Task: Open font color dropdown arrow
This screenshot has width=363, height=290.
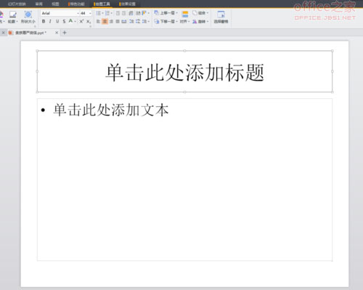Action: (75, 22)
